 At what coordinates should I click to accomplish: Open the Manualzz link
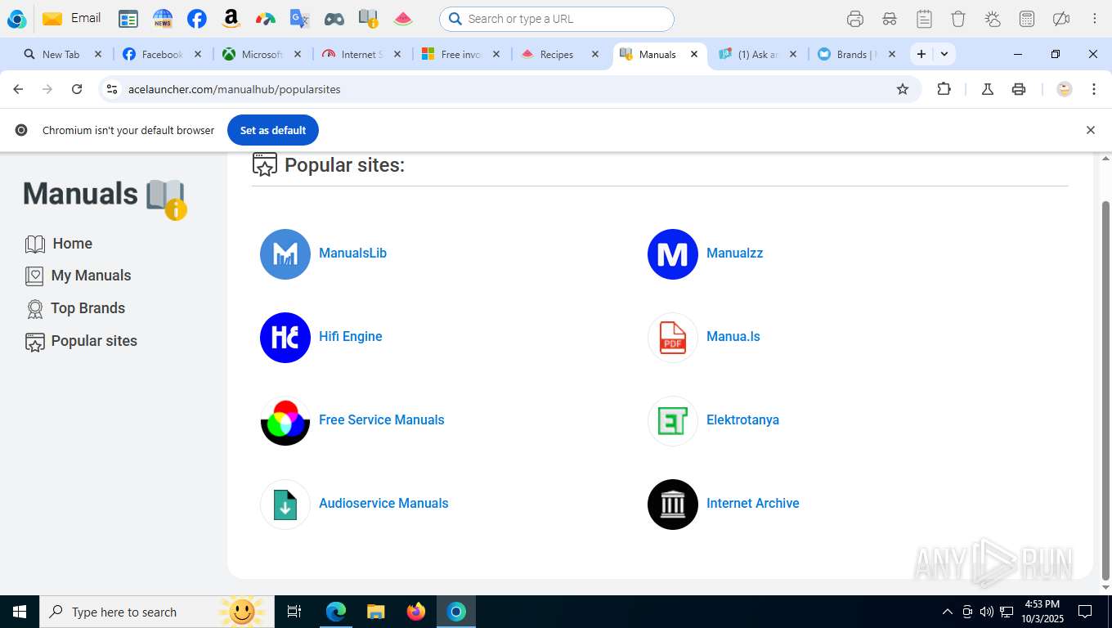734,253
